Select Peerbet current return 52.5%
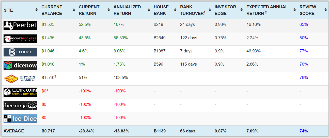Image resolution: width=330 pixels, height=138 pixels. (x=85, y=25)
